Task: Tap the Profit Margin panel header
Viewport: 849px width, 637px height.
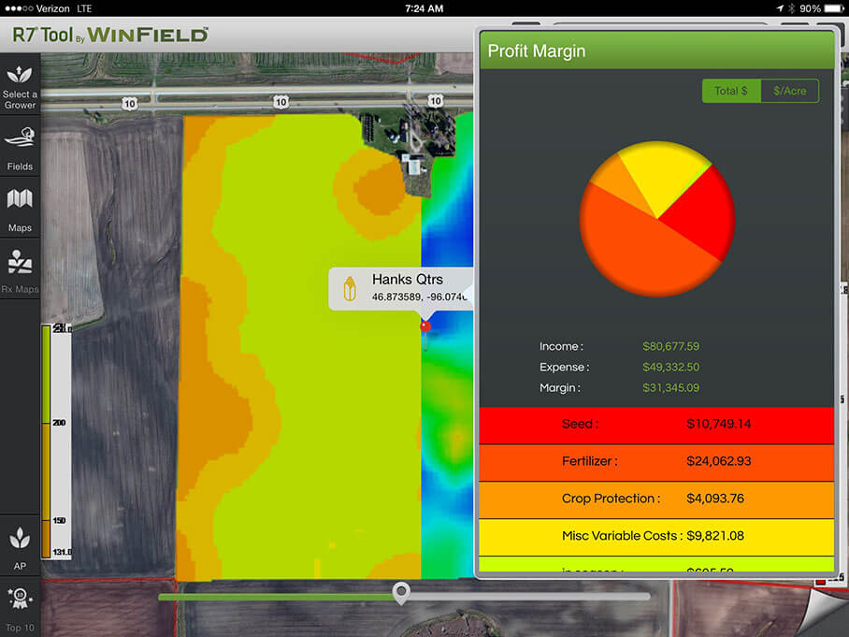Action: pos(655,51)
